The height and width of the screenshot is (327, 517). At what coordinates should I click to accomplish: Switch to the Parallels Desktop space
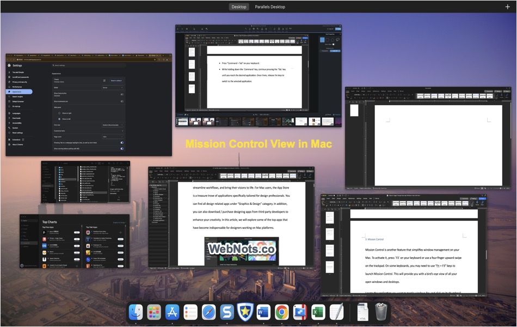pos(270,7)
